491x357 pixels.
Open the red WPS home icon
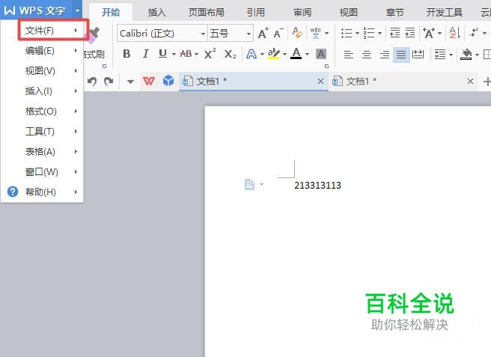(x=149, y=82)
